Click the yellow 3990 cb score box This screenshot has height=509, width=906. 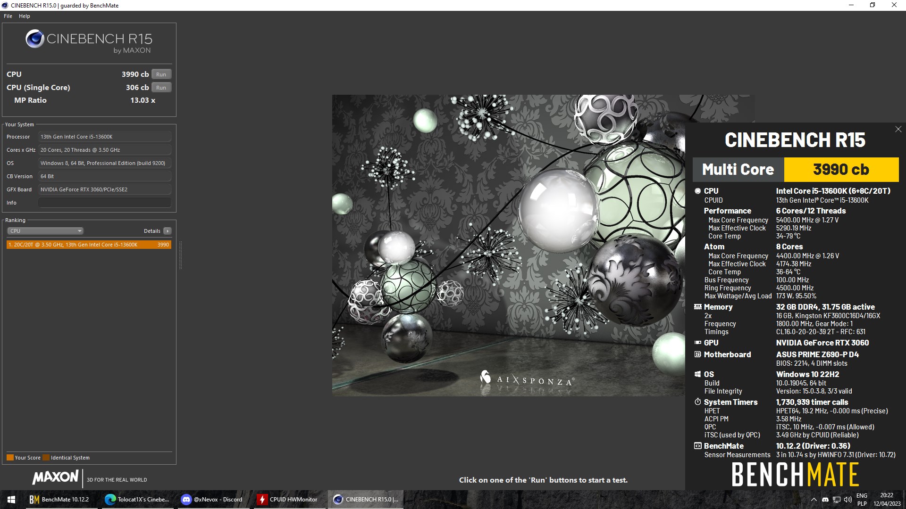(841, 170)
